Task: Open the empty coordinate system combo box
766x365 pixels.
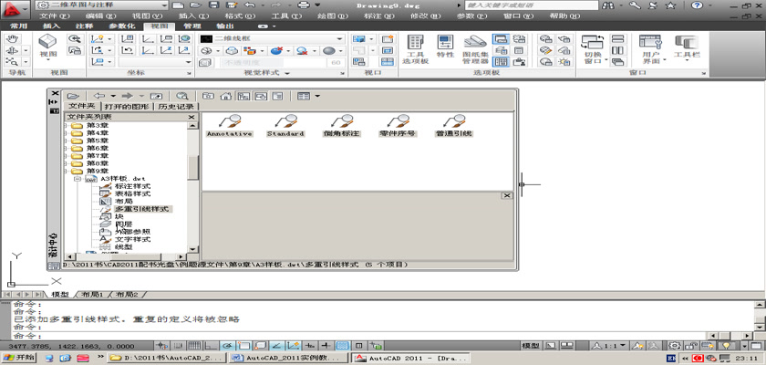Action: [x=156, y=62]
